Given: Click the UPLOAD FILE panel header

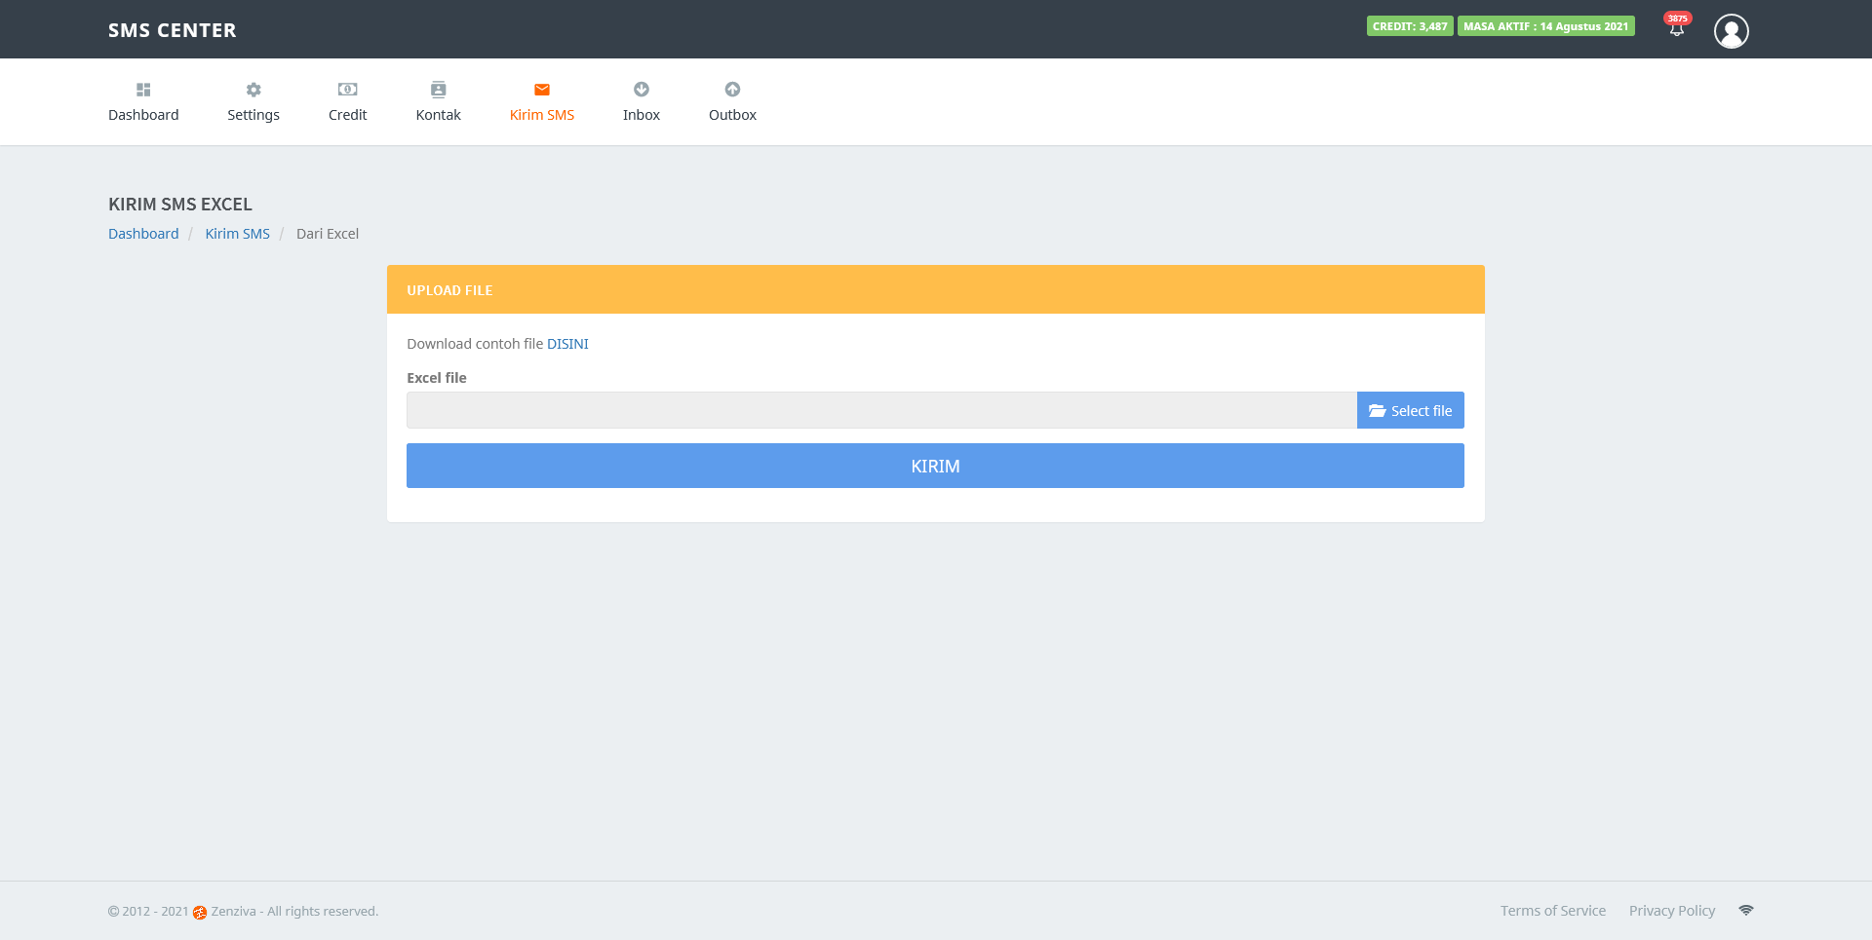Looking at the screenshot, I should [936, 289].
